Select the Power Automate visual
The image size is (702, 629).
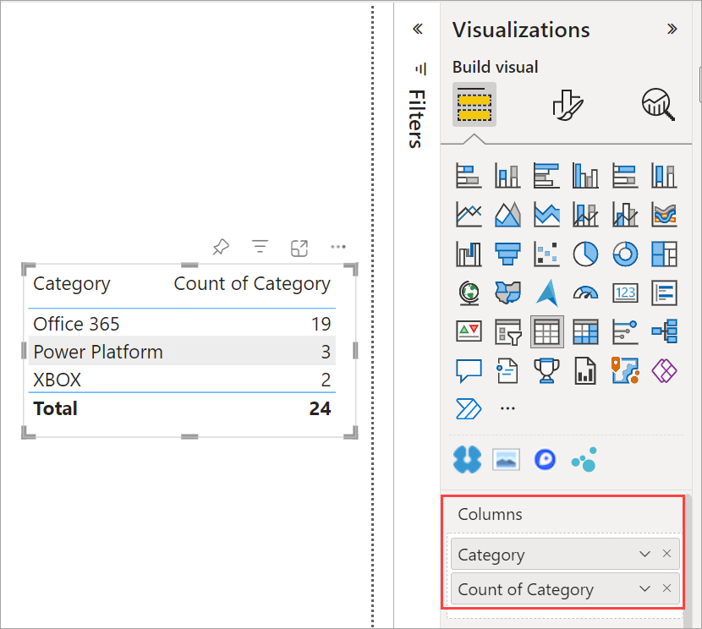(x=469, y=408)
